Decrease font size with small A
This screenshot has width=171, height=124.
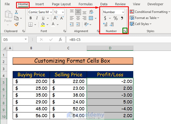[62, 18]
